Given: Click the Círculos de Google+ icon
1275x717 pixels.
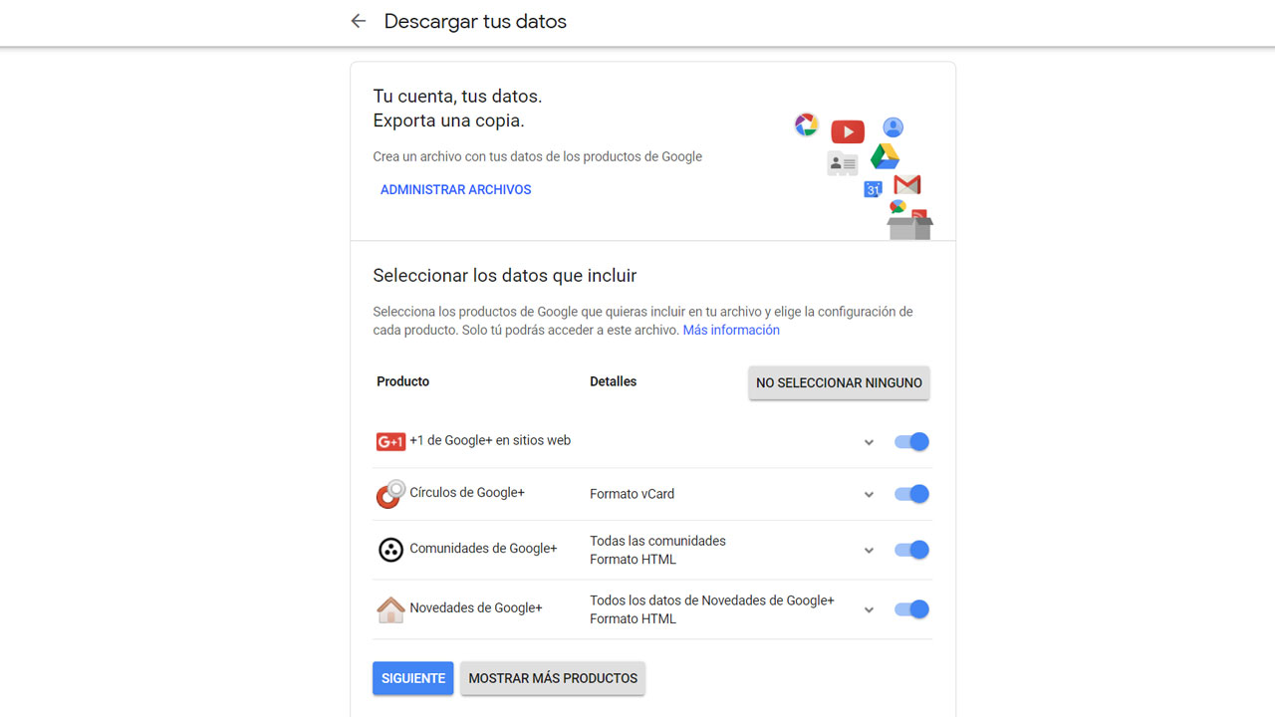Looking at the screenshot, I should click(x=390, y=494).
